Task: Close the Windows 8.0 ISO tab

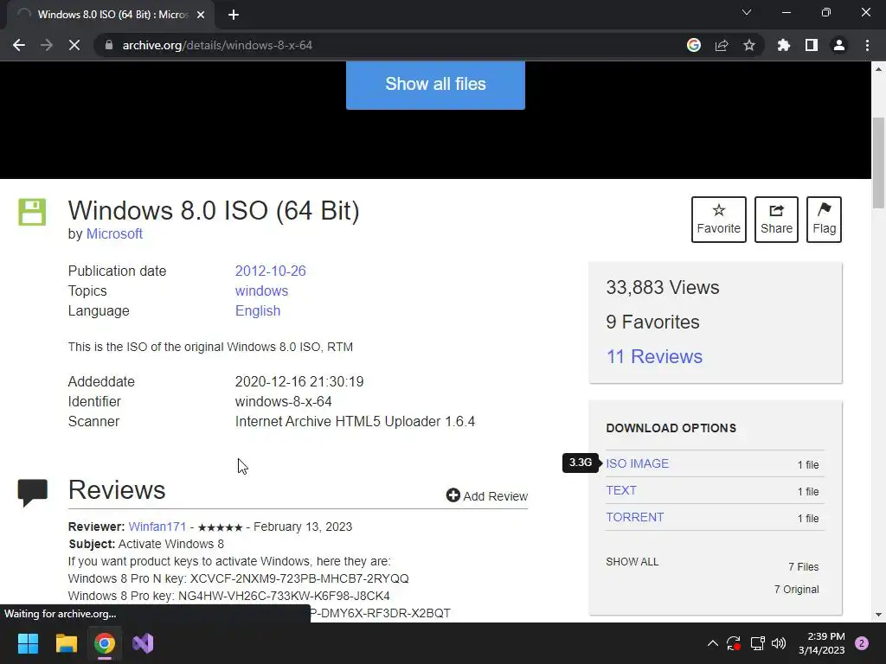Action: [201, 15]
